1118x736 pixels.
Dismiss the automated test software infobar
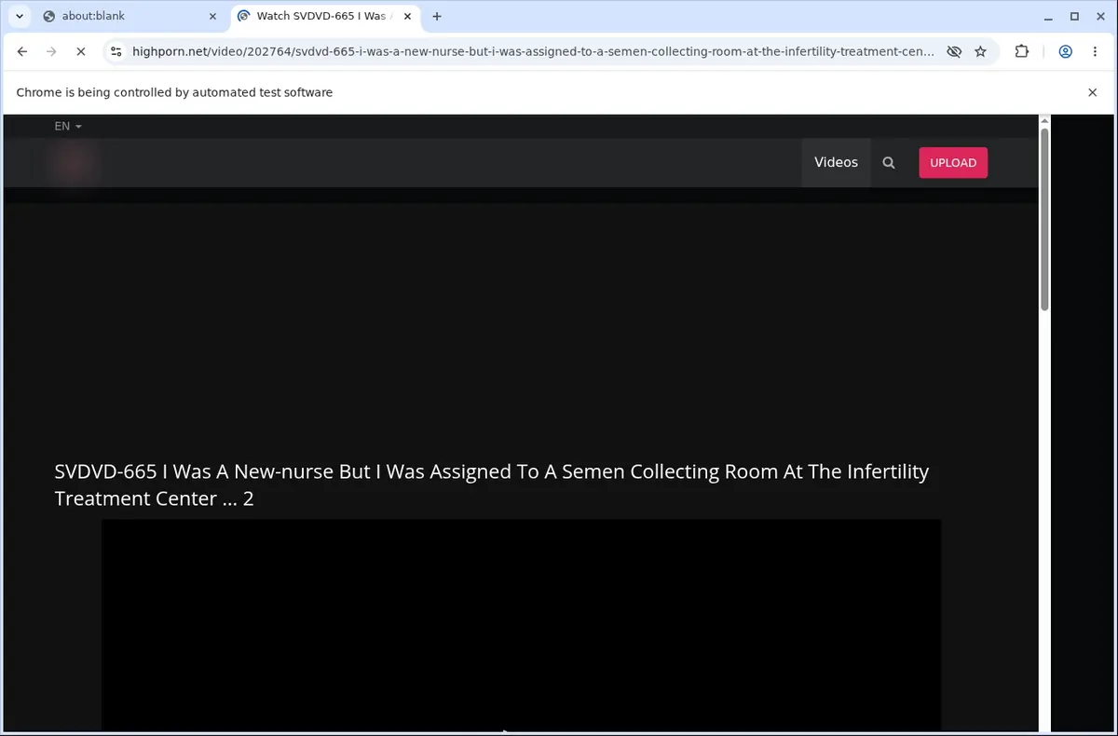click(x=1092, y=92)
